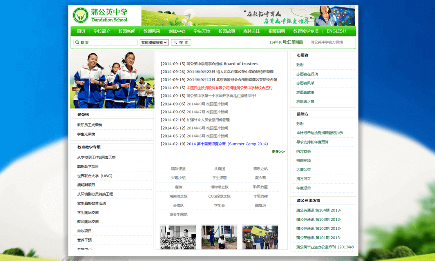
Task: Open 蒲公英中学官方微博 link
Action: tap(327, 42)
